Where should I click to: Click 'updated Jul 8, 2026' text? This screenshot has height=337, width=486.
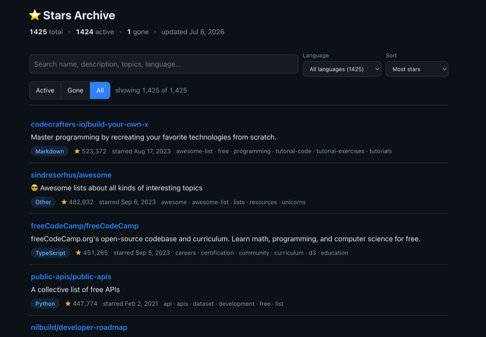point(193,32)
